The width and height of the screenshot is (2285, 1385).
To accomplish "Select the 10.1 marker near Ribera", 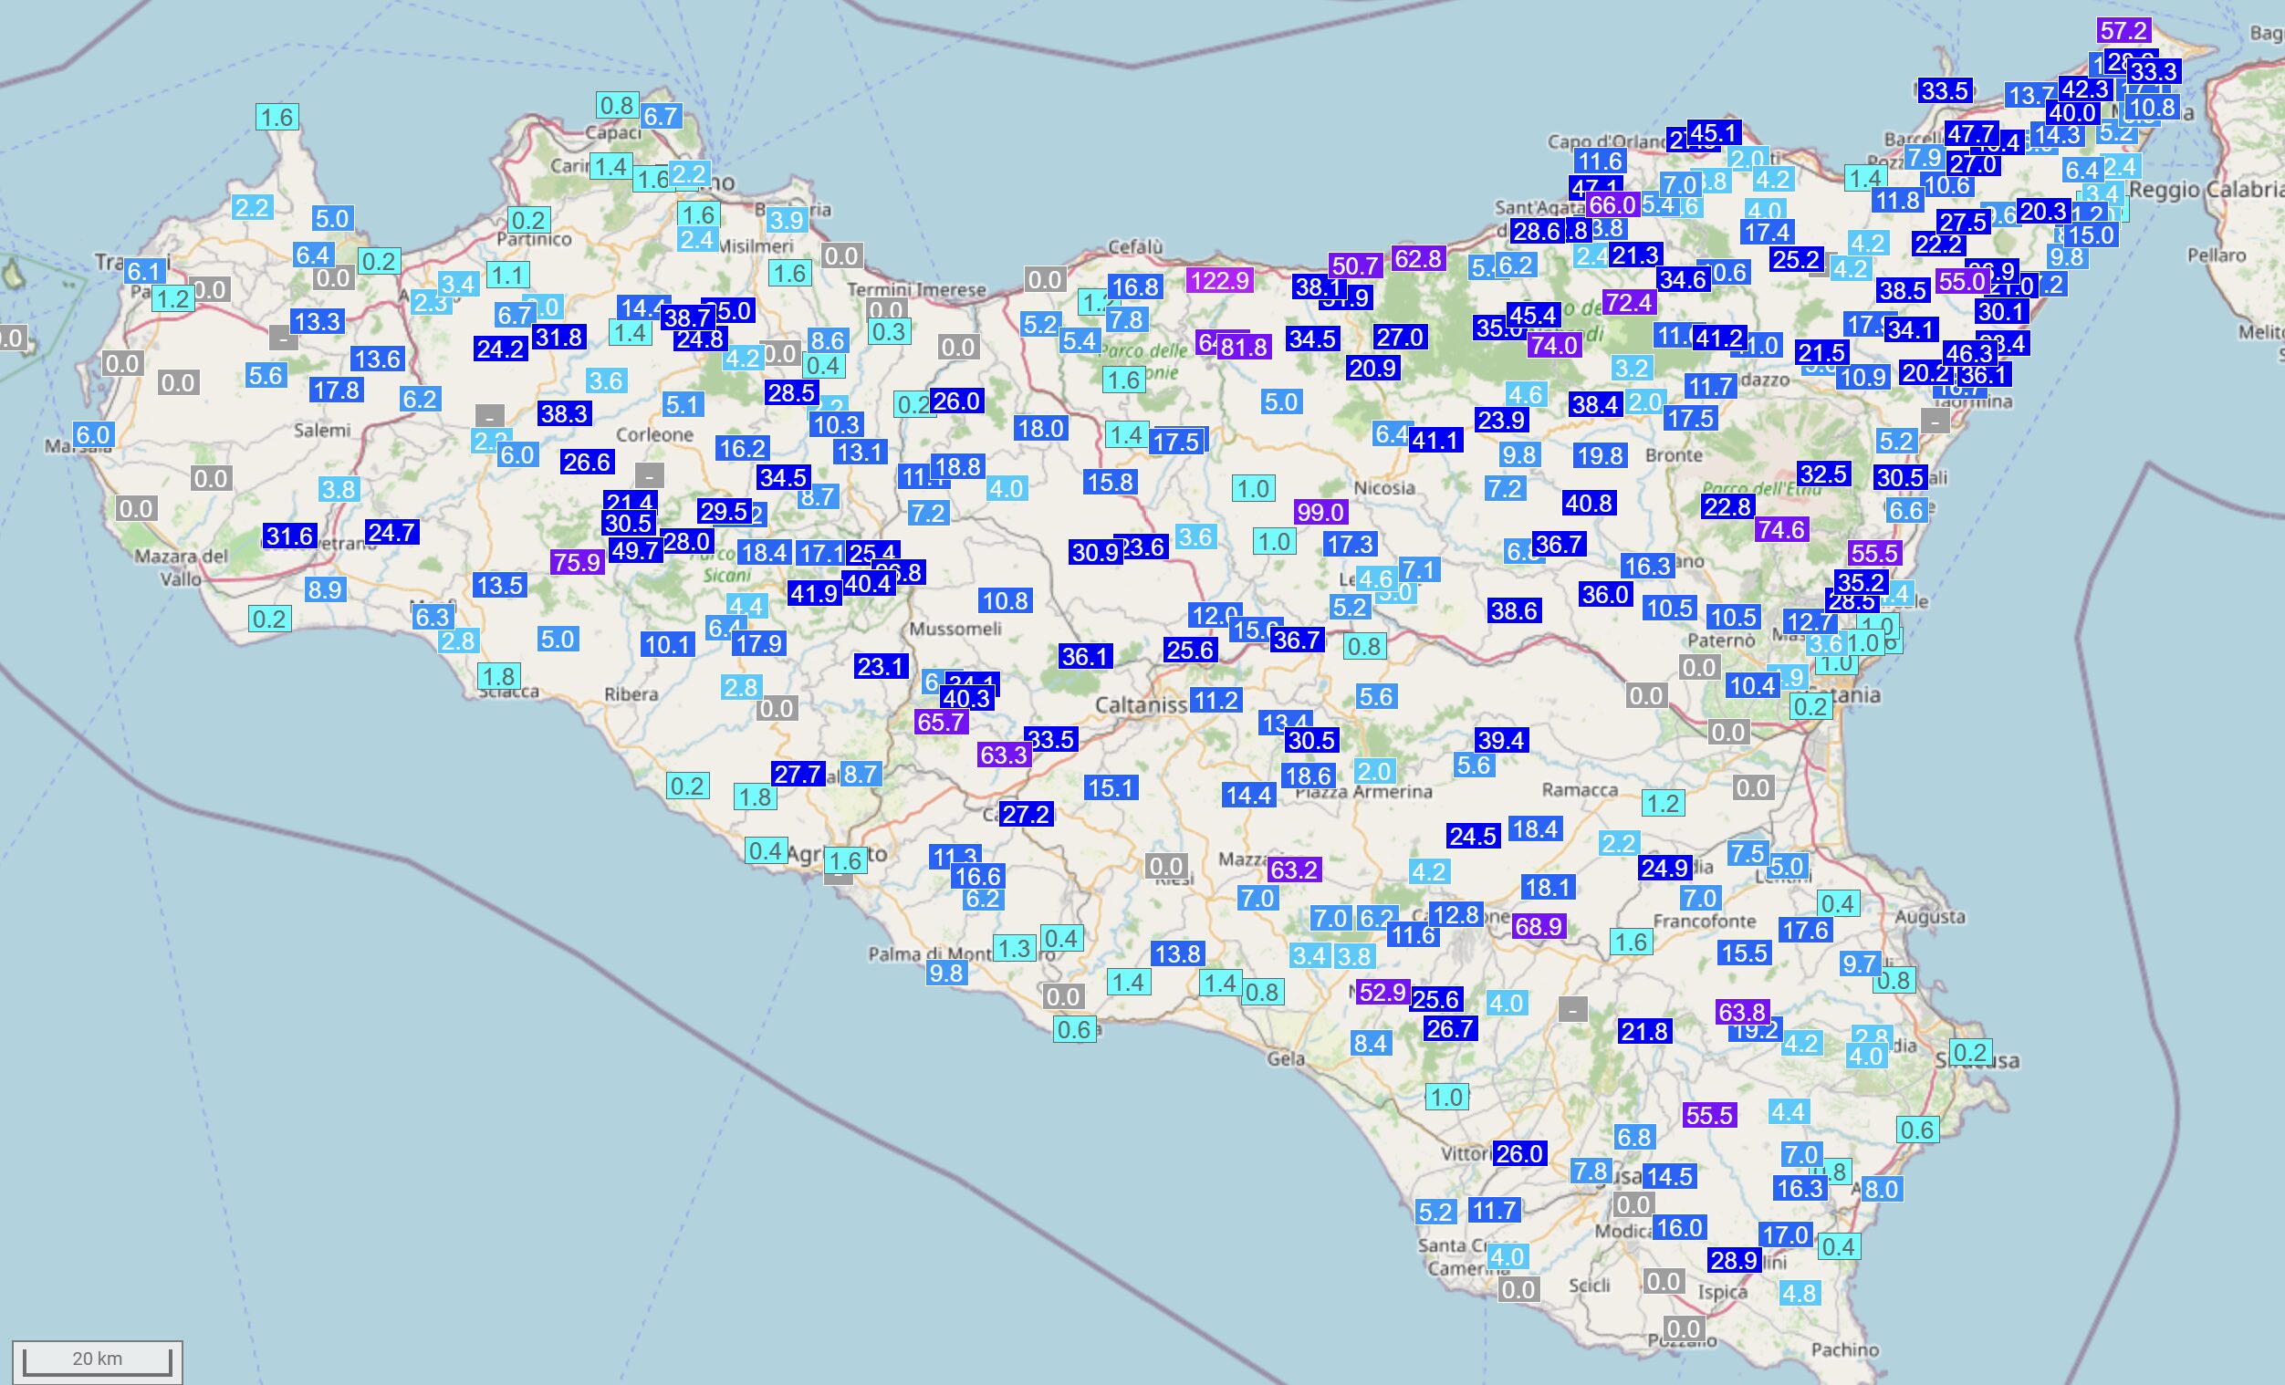I will pos(668,644).
